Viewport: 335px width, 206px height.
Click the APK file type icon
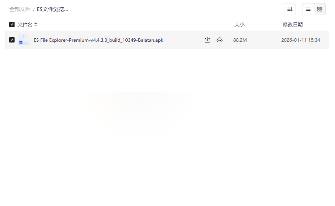(x=24, y=40)
